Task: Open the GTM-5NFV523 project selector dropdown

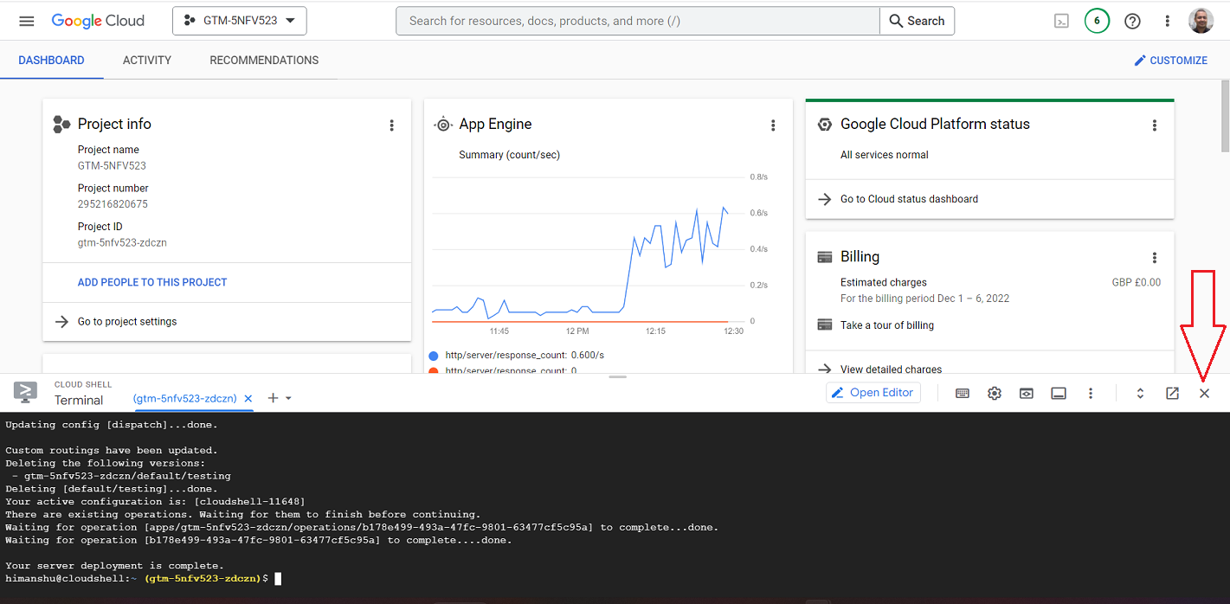Action: pyautogui.click(x=240, y=21)
